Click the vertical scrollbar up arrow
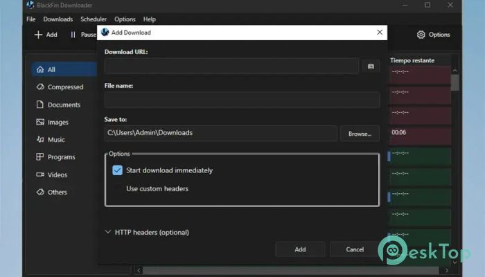This screenshot has width=485, height=277. [455, 71]
